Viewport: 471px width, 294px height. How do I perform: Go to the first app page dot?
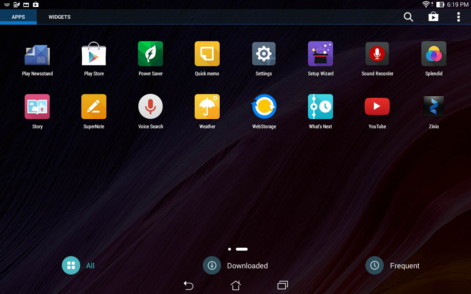230,249
